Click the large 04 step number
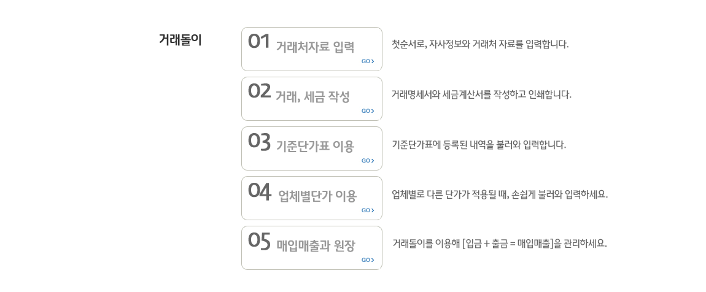This screenshot has width=706, height=292. pos(259,190)
